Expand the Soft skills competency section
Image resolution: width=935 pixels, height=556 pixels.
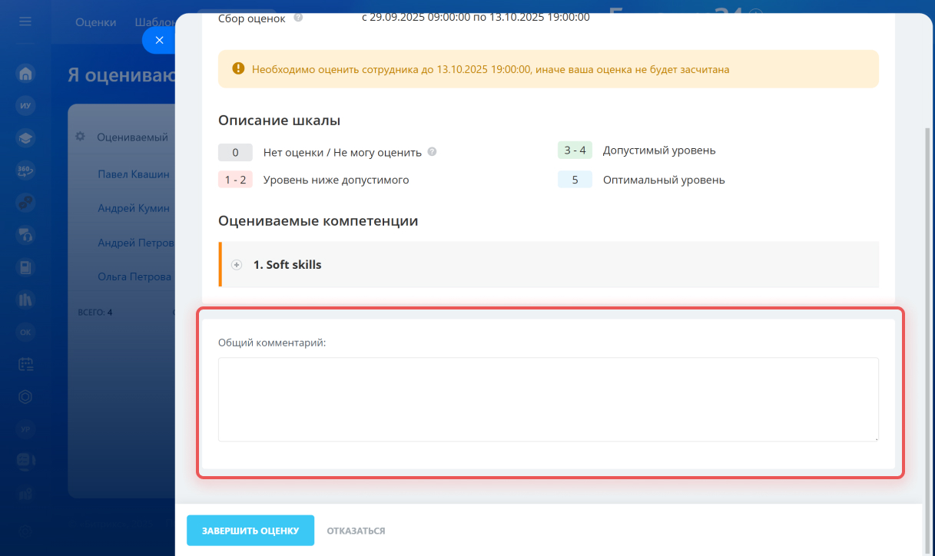pyautogui.click(x=237, y=265)
